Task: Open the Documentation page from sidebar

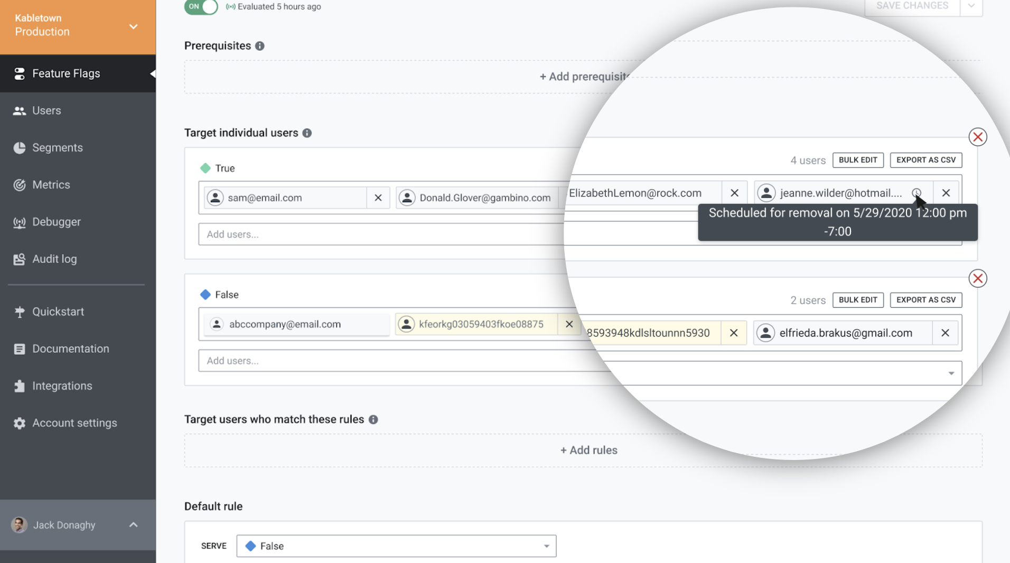Action: pyautogui.click(x=20, y=349)
